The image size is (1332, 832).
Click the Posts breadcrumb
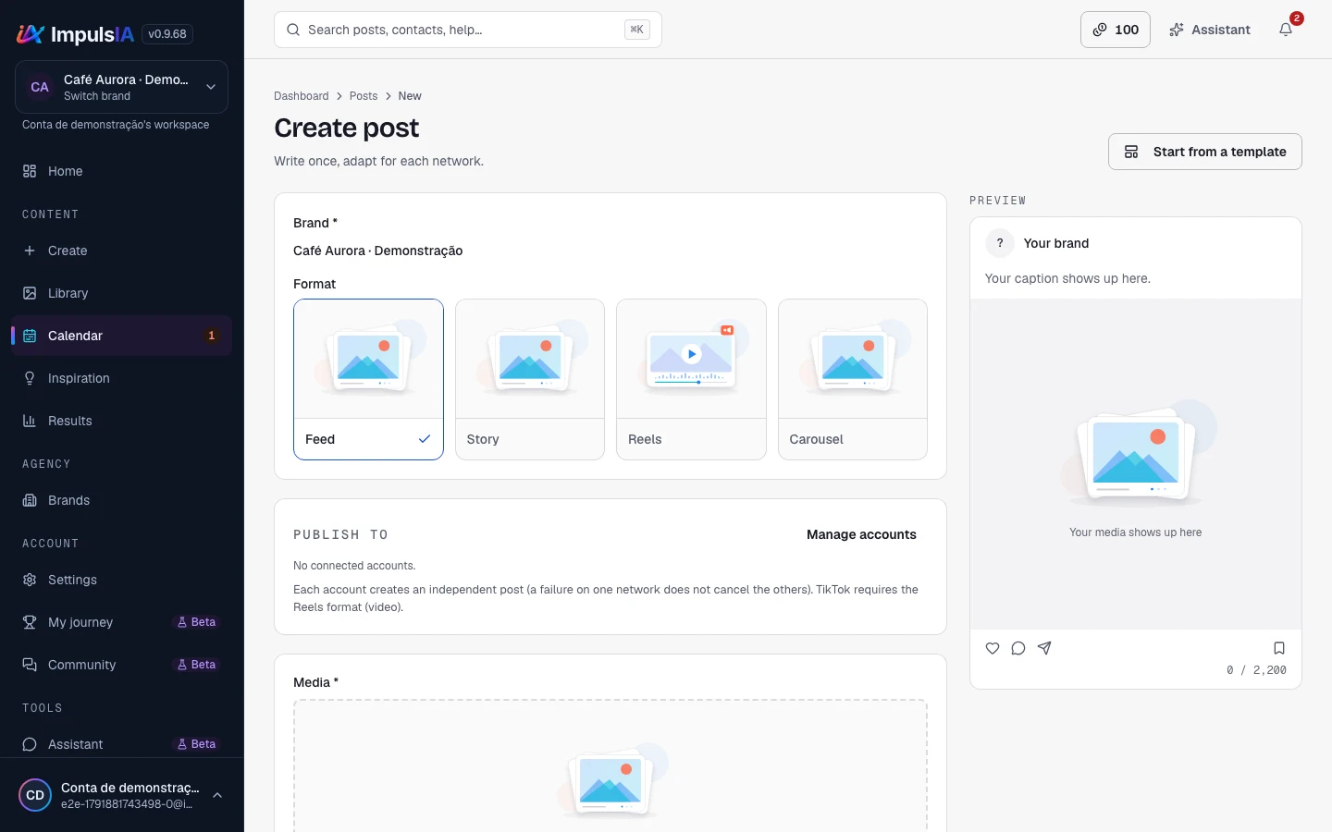coord(364,96)
